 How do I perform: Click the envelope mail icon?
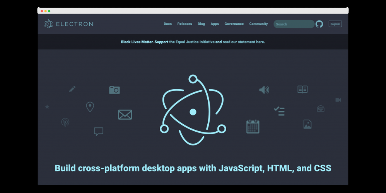[x=125, y=115]
